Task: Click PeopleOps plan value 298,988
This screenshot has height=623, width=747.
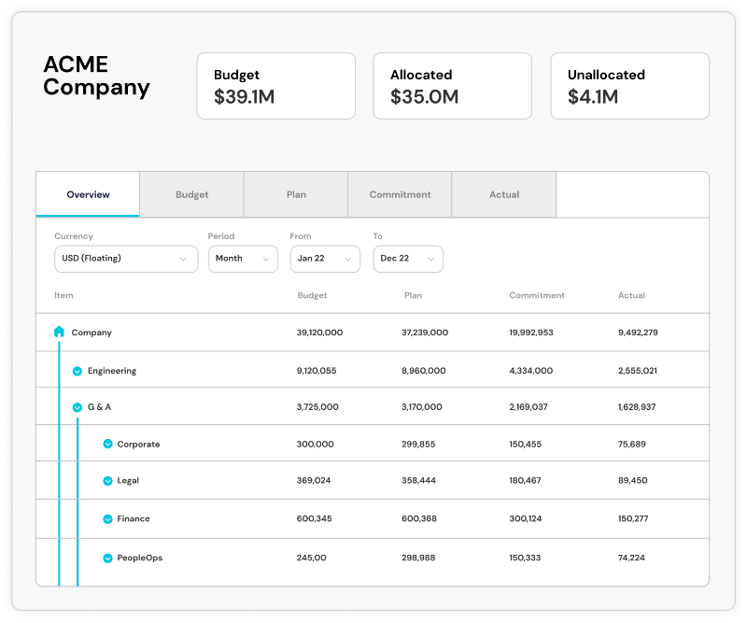Action: click(418, 558)
